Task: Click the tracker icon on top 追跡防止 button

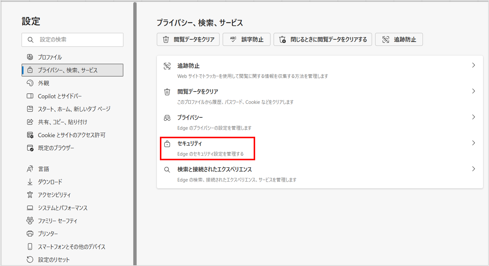Action: click(x=386, y=39)
